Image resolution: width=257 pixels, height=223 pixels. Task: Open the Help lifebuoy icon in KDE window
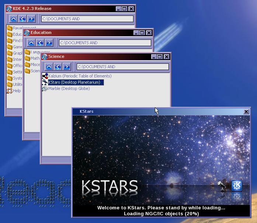click(x=10, y=91)
